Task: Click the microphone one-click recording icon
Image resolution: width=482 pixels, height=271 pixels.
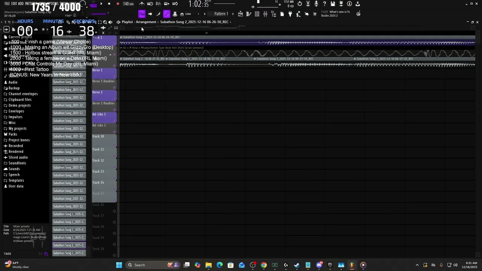Action: 316,4
